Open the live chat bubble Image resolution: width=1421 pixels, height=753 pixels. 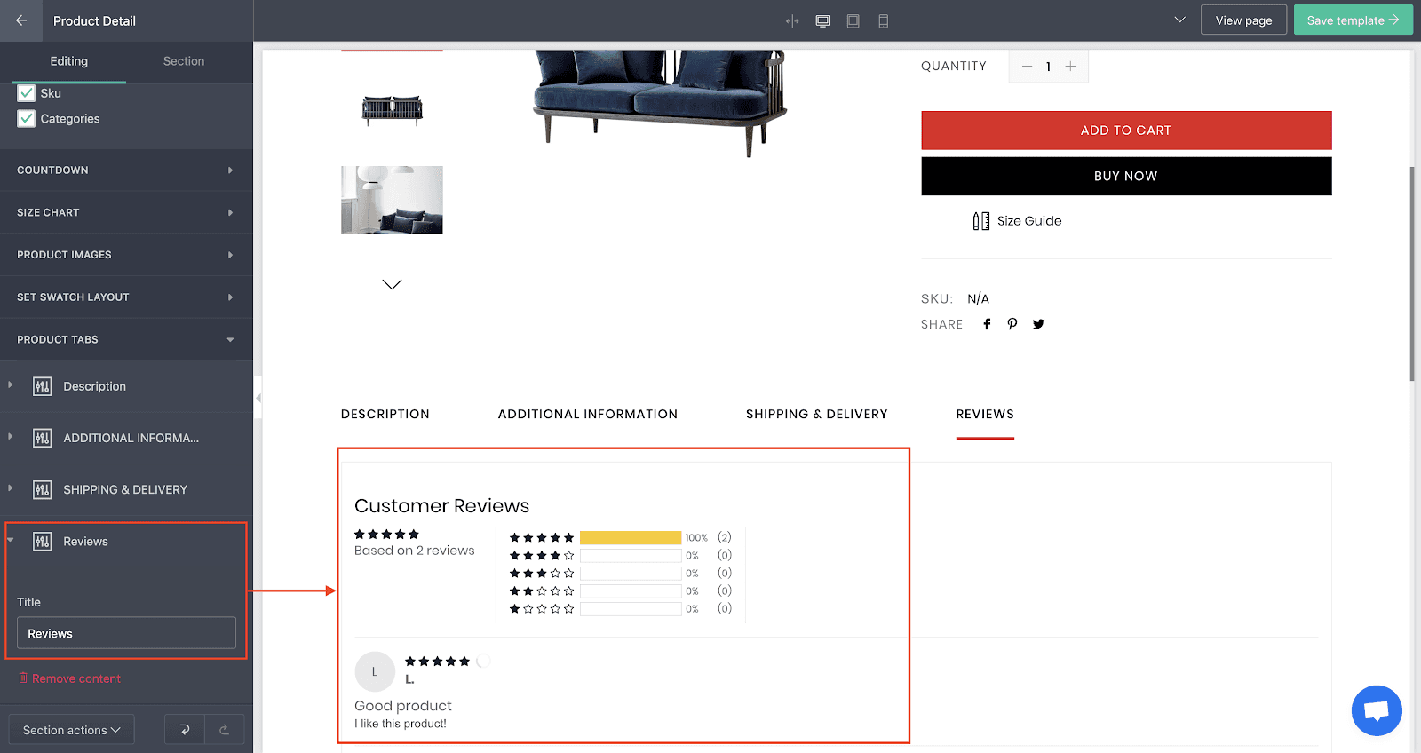[1376, 710]
